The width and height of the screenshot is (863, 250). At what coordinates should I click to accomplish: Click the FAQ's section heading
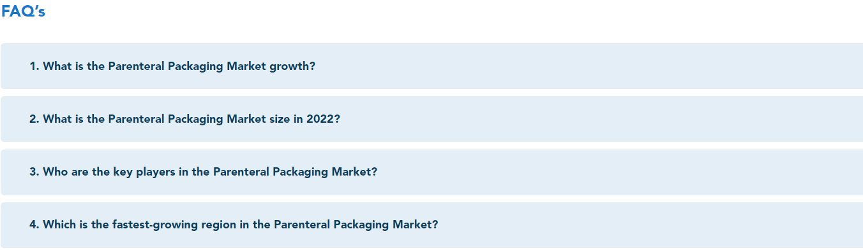coord(23,11)
